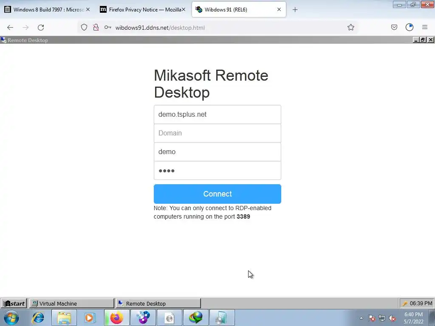This screenshot has width=435, height=326.
Task: Open saved logins key icon in address bar
Action: (x=107, y=28)
